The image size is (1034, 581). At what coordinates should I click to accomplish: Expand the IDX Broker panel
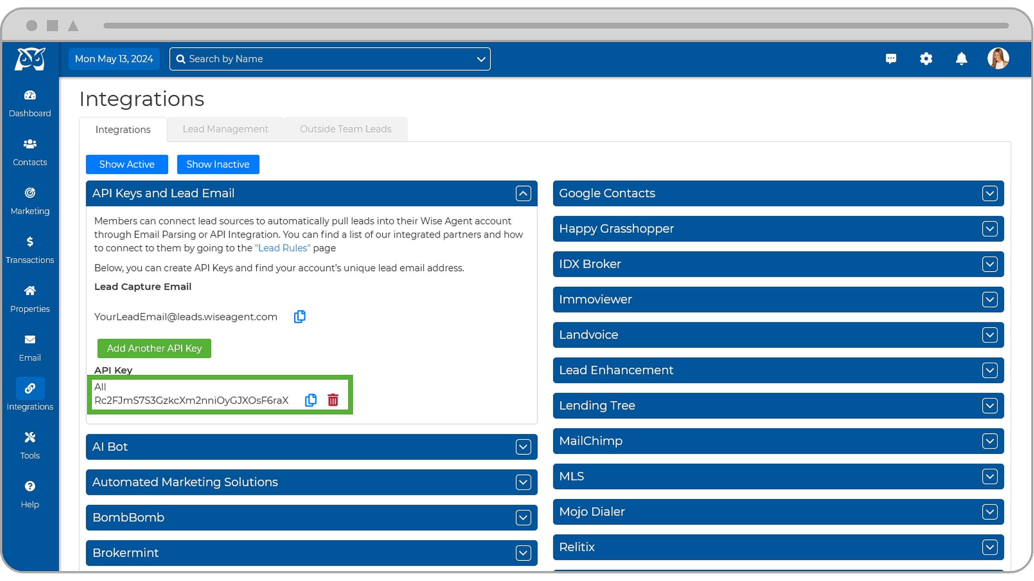pos(990,264)
